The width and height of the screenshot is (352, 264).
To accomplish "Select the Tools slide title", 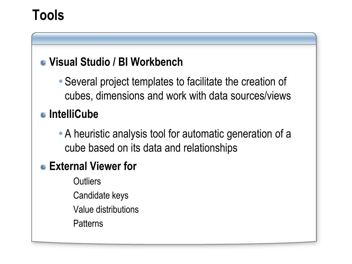I will [48, 15].
